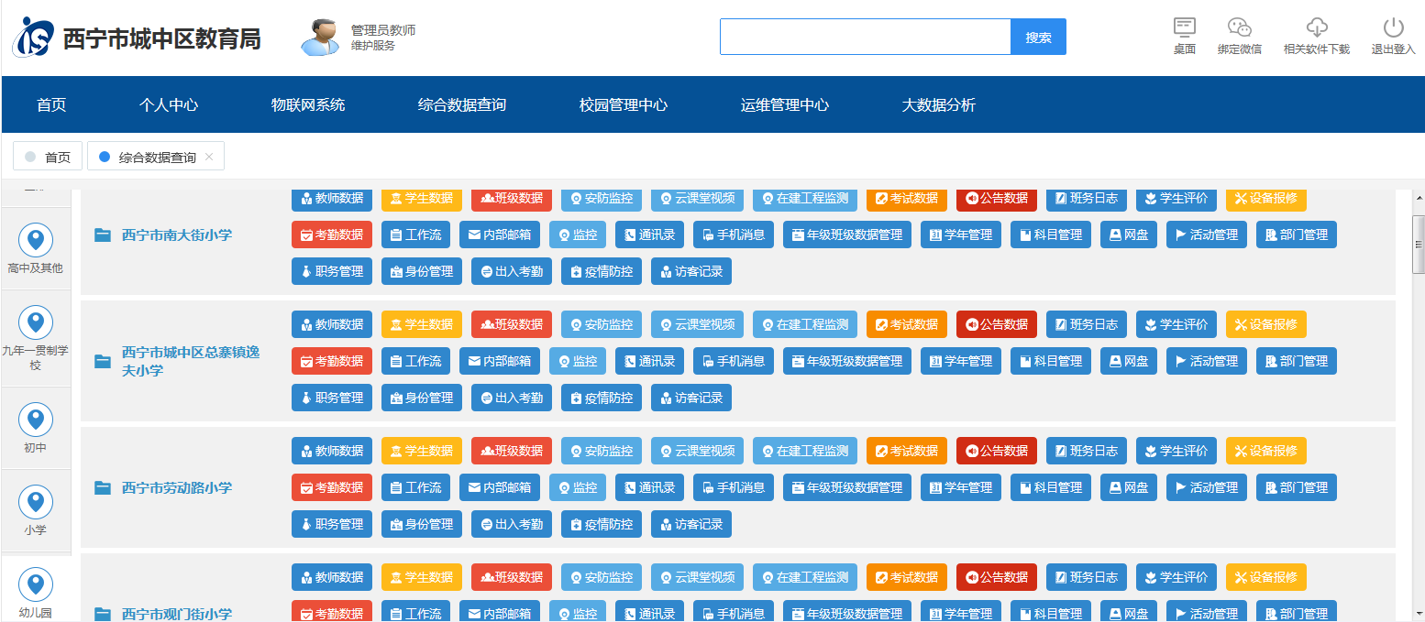Open 考勤数据 for 西宁市南大街小学

(332, 235)
